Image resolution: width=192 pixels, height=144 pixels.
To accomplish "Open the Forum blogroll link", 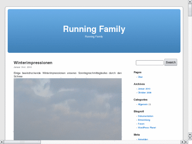I will coord(141,124).
